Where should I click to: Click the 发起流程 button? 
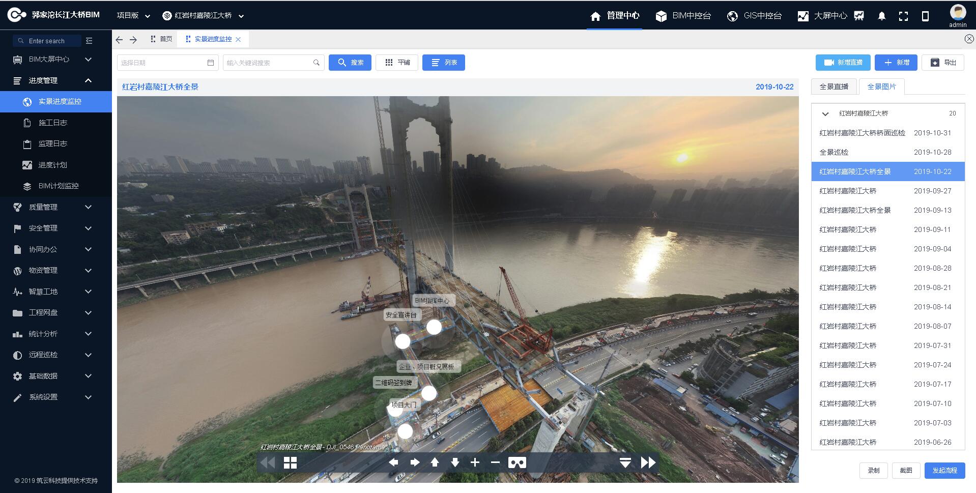coord(944,471)
